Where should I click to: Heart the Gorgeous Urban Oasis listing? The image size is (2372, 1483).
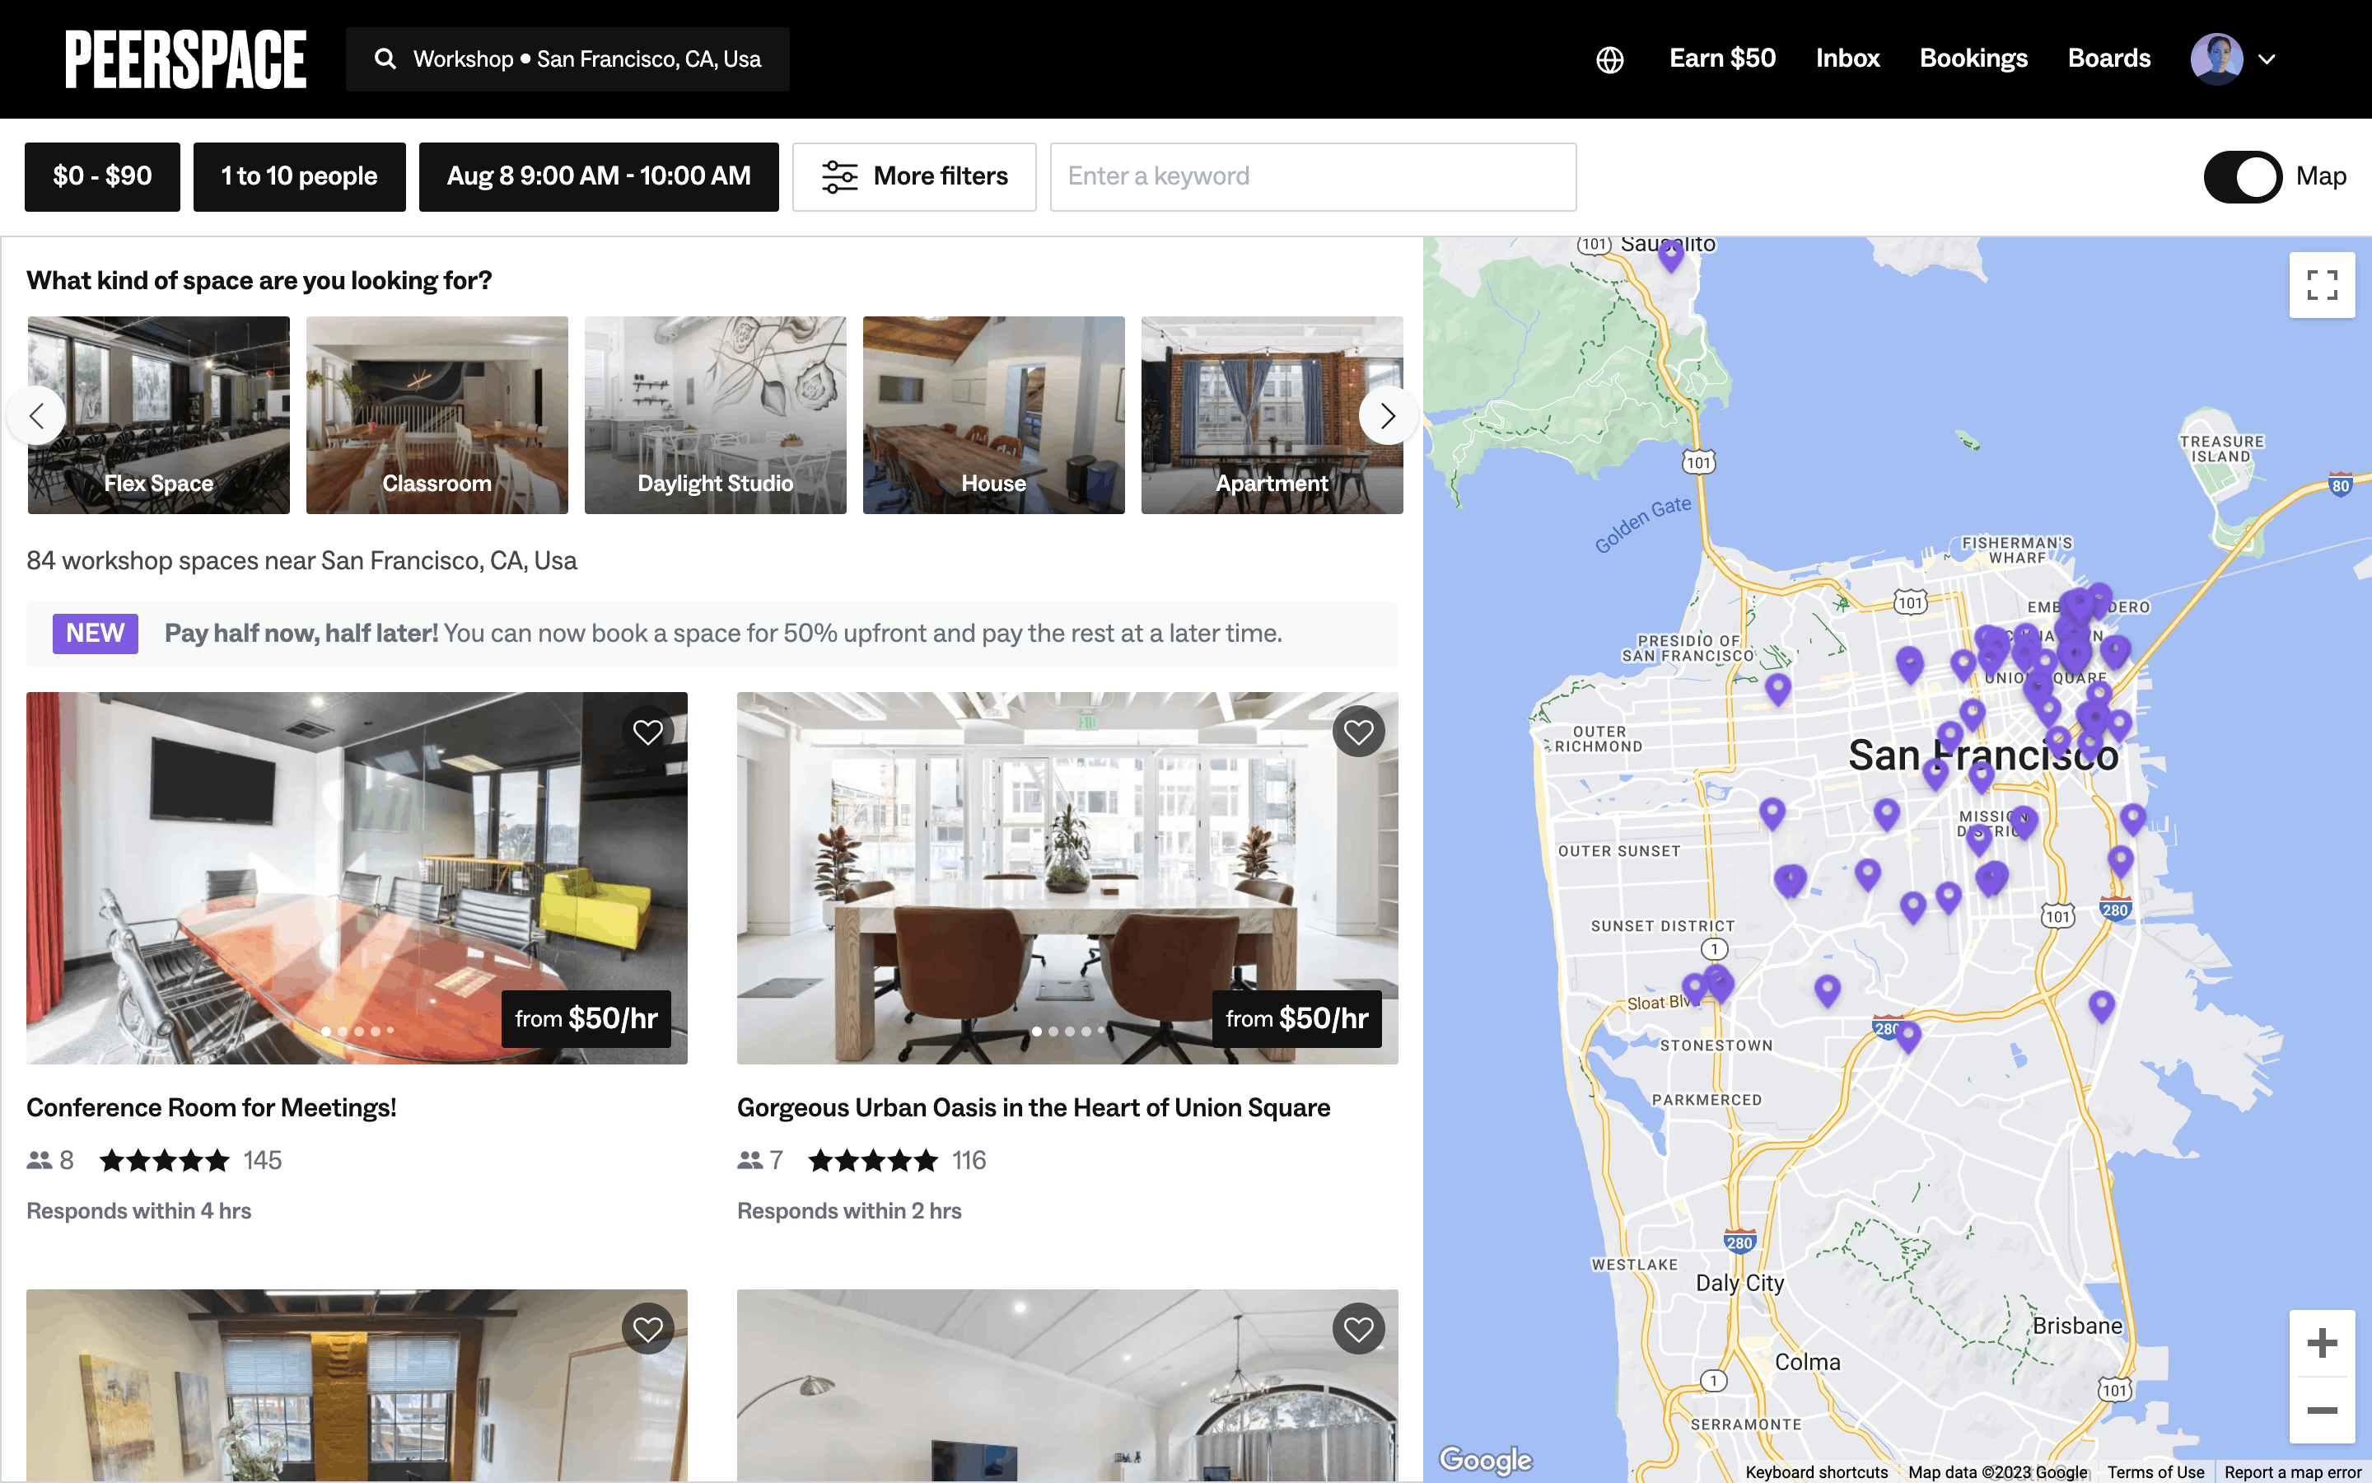point(1357,732)
